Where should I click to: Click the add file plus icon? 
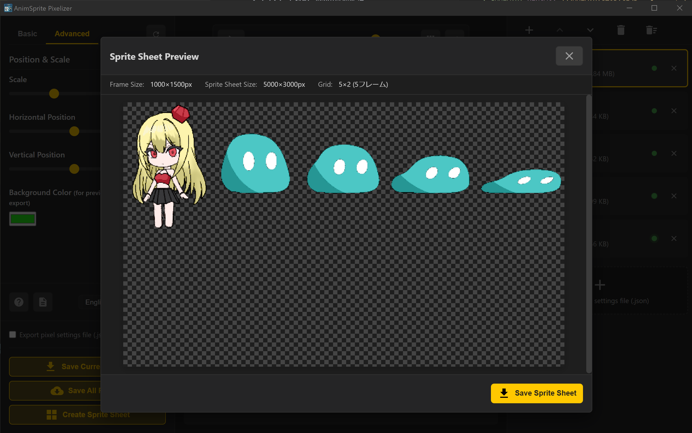(x=529, y=30)
